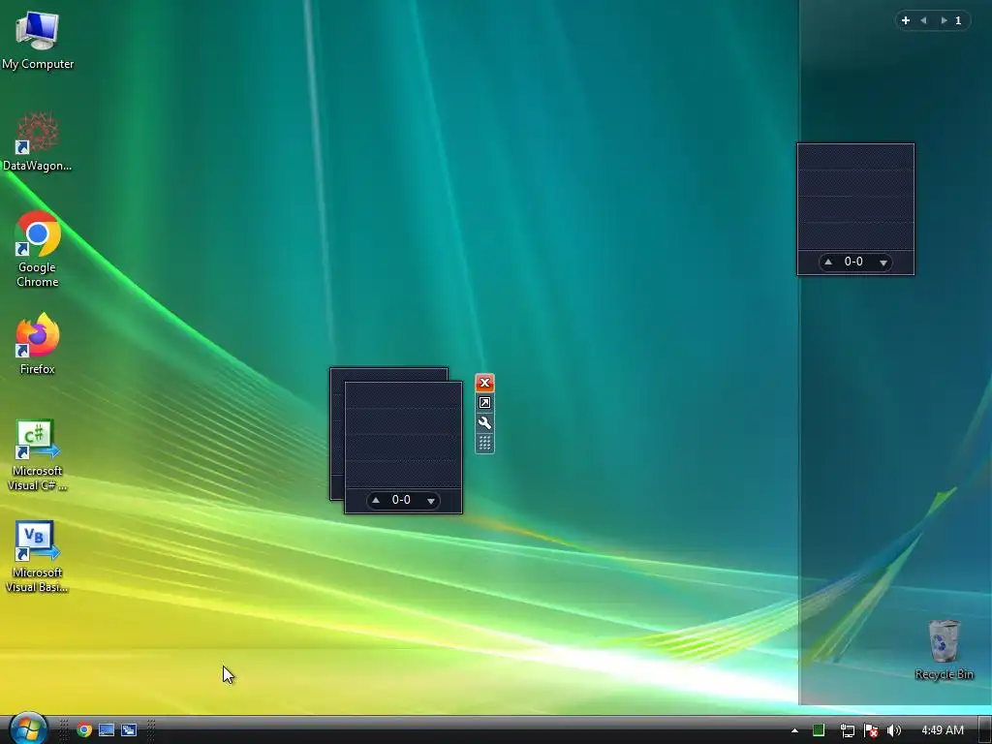The width and height of the screenshot is (992, 744).
Task: Select the Google Chrome desktop shortcut
Action: tap(38, 249)
